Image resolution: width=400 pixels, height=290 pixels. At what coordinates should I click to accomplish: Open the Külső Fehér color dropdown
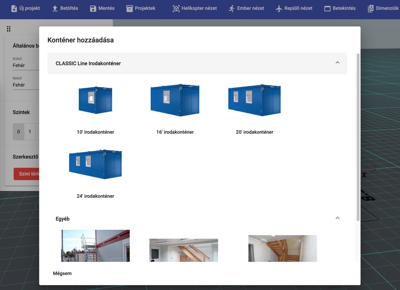tap(26, 63)
